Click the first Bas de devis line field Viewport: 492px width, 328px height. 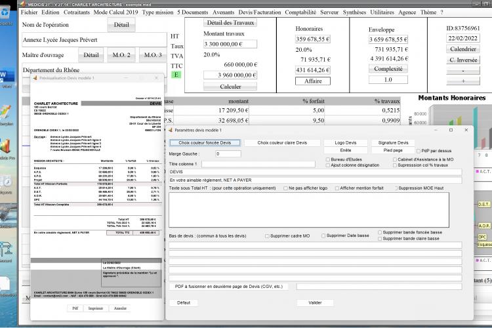(316, 245)
